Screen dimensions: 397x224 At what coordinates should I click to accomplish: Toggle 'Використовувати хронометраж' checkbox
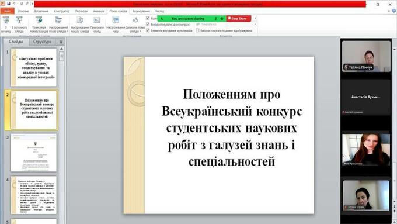point(148,25)
